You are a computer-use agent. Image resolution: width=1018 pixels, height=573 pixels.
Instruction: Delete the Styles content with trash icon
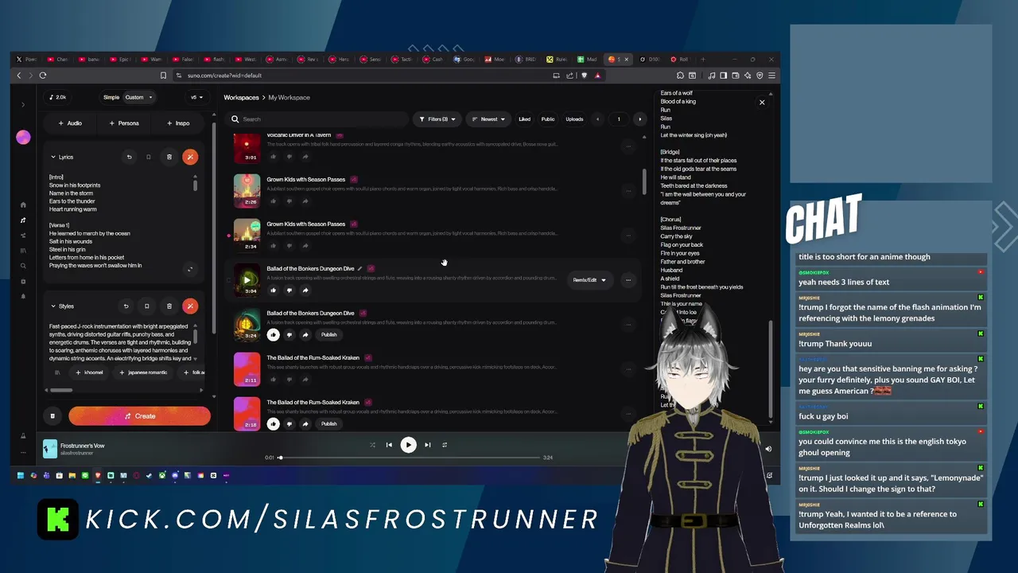click(x=169, y=306)
